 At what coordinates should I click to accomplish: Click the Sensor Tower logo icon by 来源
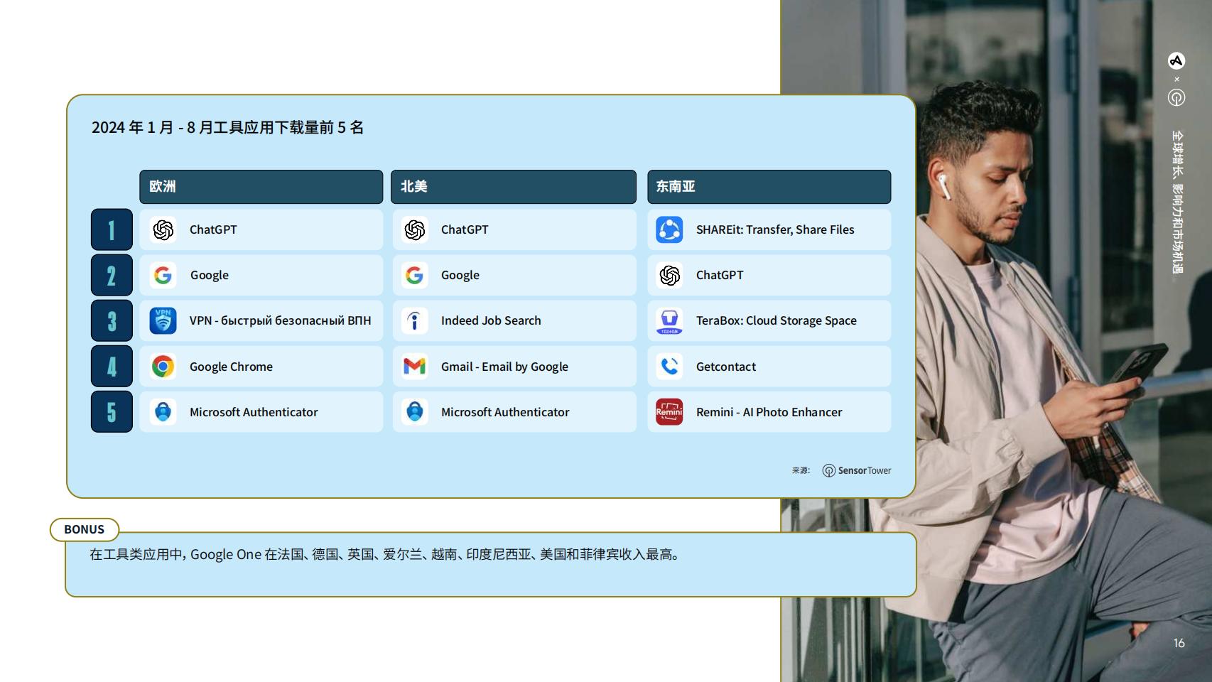click(x=828, y=470)
